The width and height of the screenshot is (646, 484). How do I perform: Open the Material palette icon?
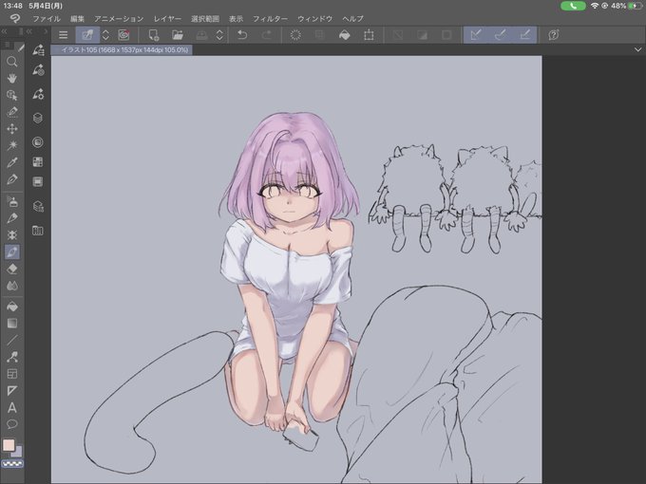(x=38, y=231)
